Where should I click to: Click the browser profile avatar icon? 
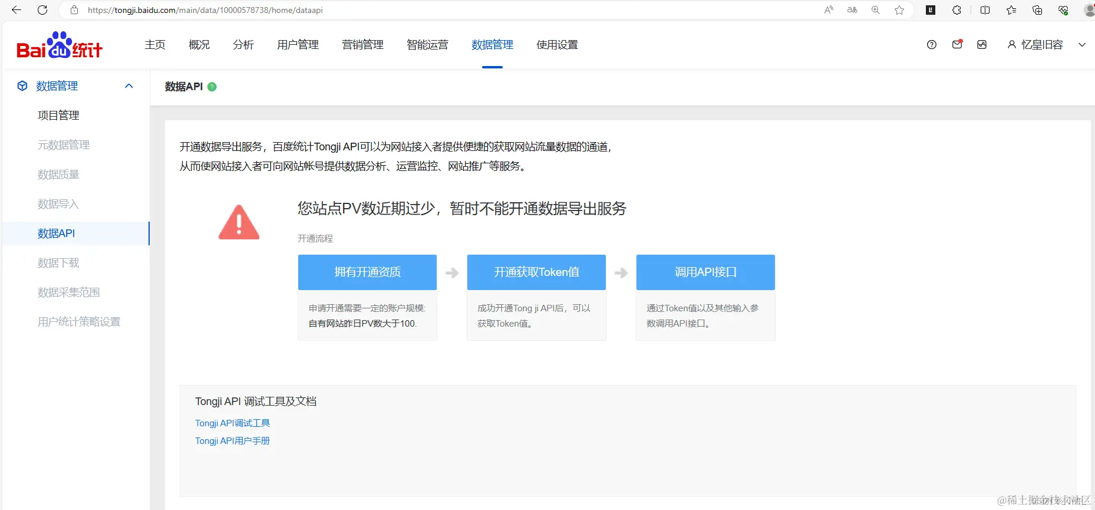1089,10
